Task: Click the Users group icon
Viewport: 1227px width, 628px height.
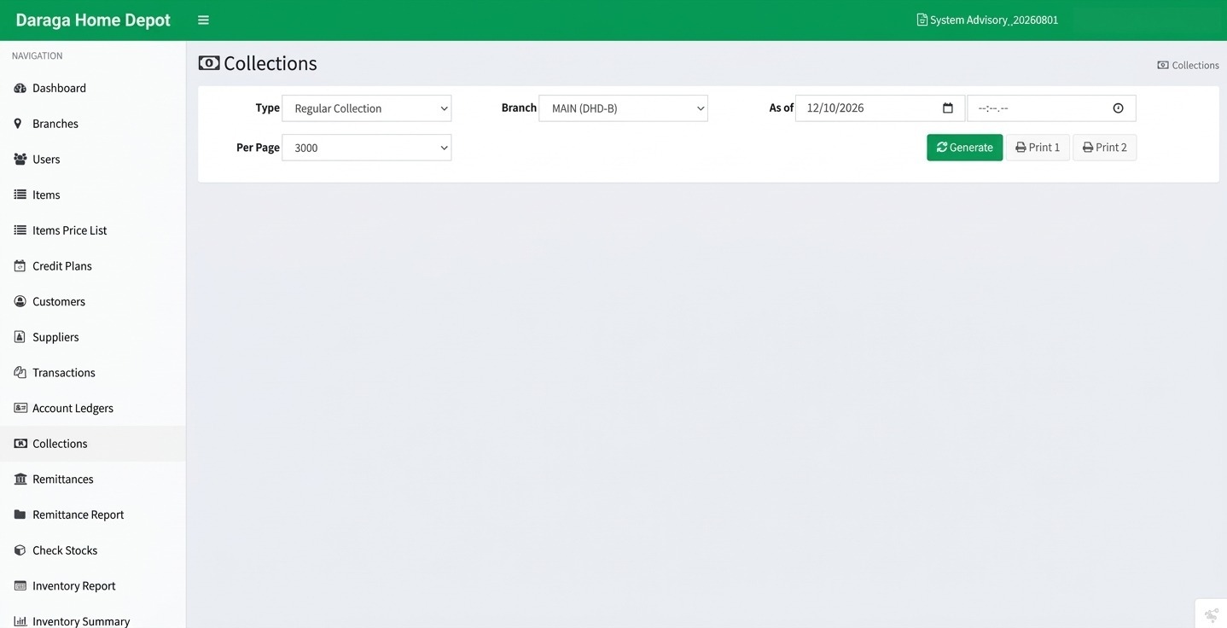Action: tap(20, 160)
